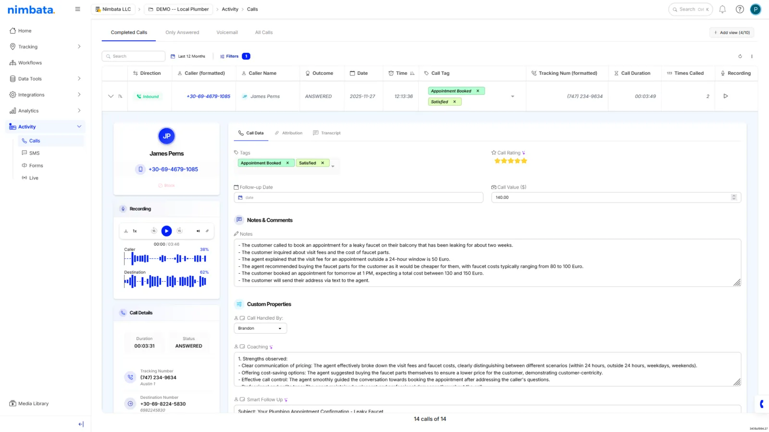Open the Call Tag dropdown in the row
Screen dimensions: 769x432
pos(512,96)
